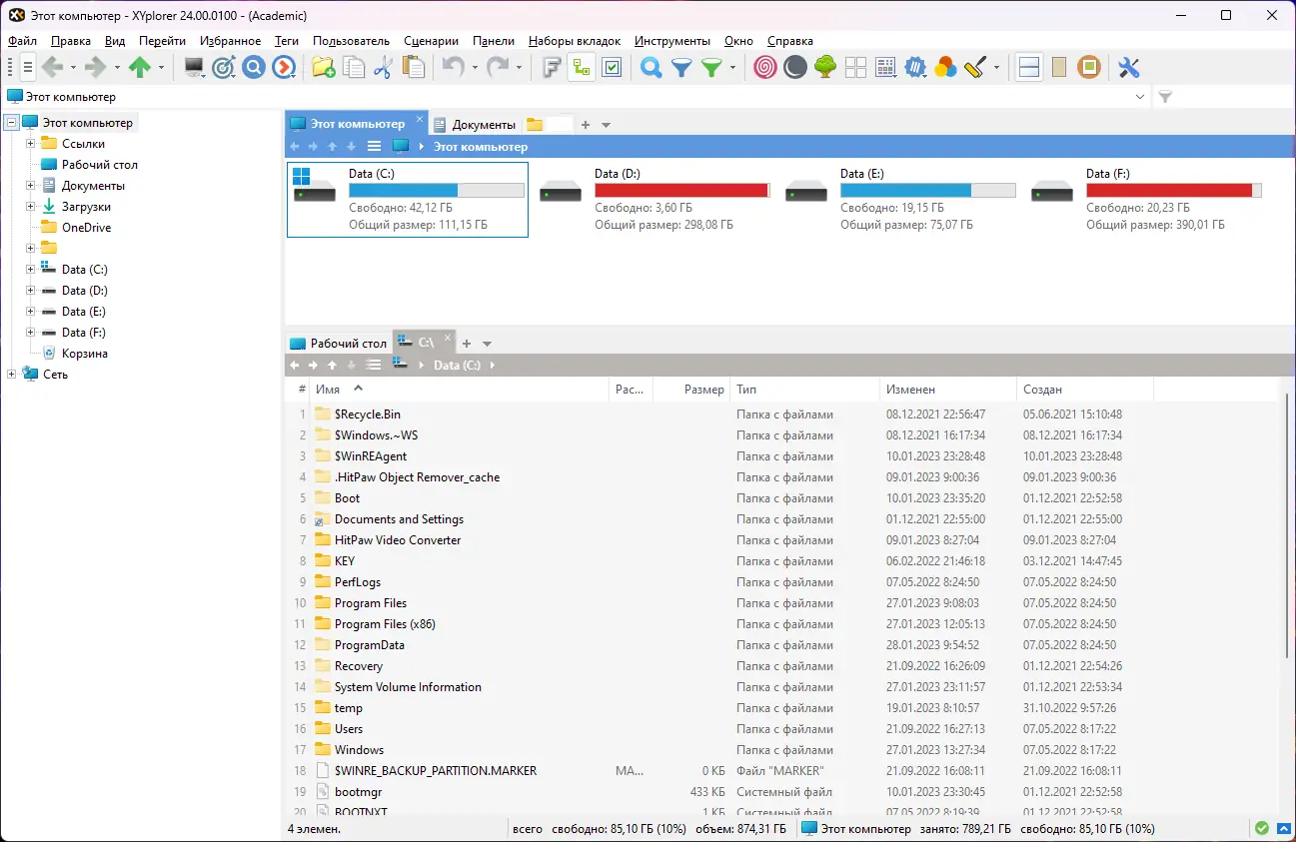
Task: Click the pink spiral toolbar icon
Action: pos(765,67)
